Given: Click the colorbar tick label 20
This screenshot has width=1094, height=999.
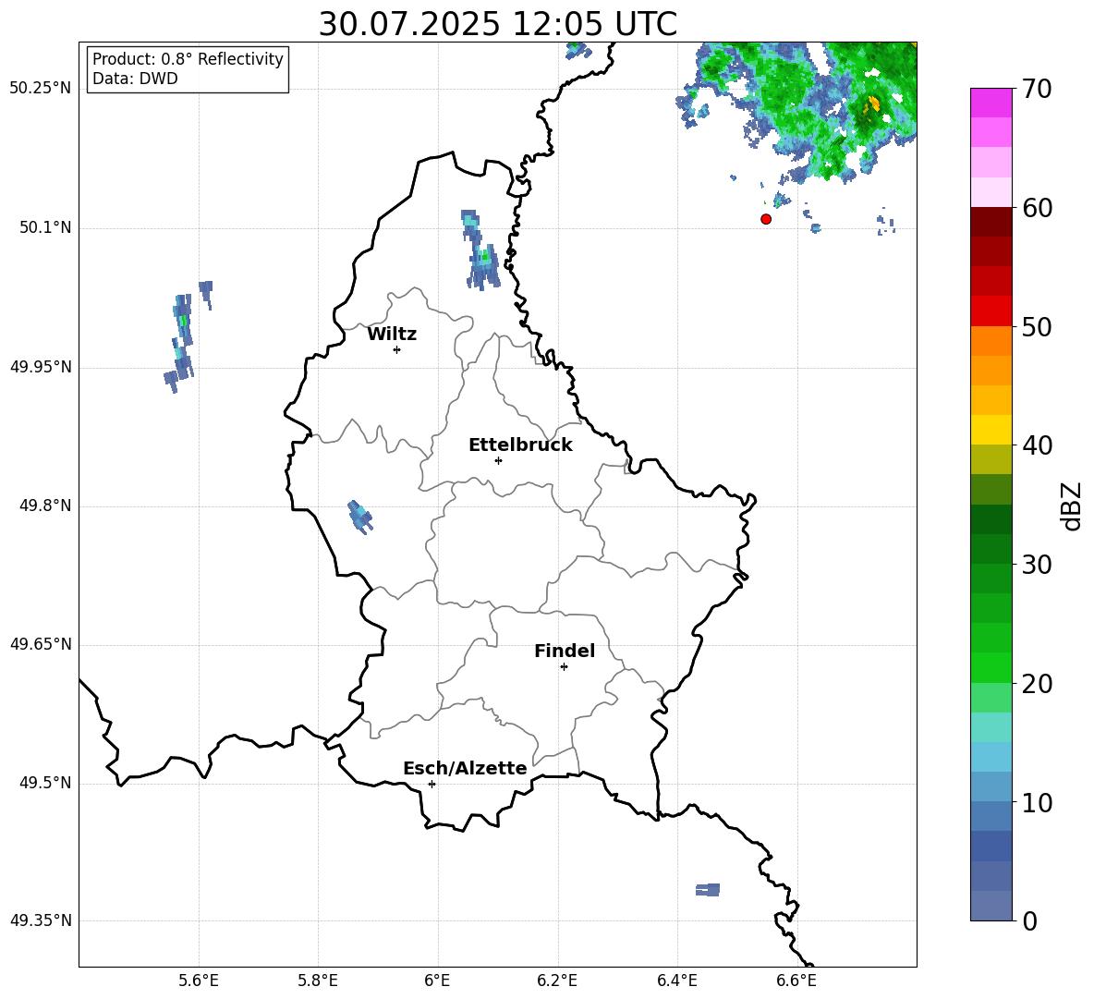Looking at the screenshot, I should coord(1037,684).
